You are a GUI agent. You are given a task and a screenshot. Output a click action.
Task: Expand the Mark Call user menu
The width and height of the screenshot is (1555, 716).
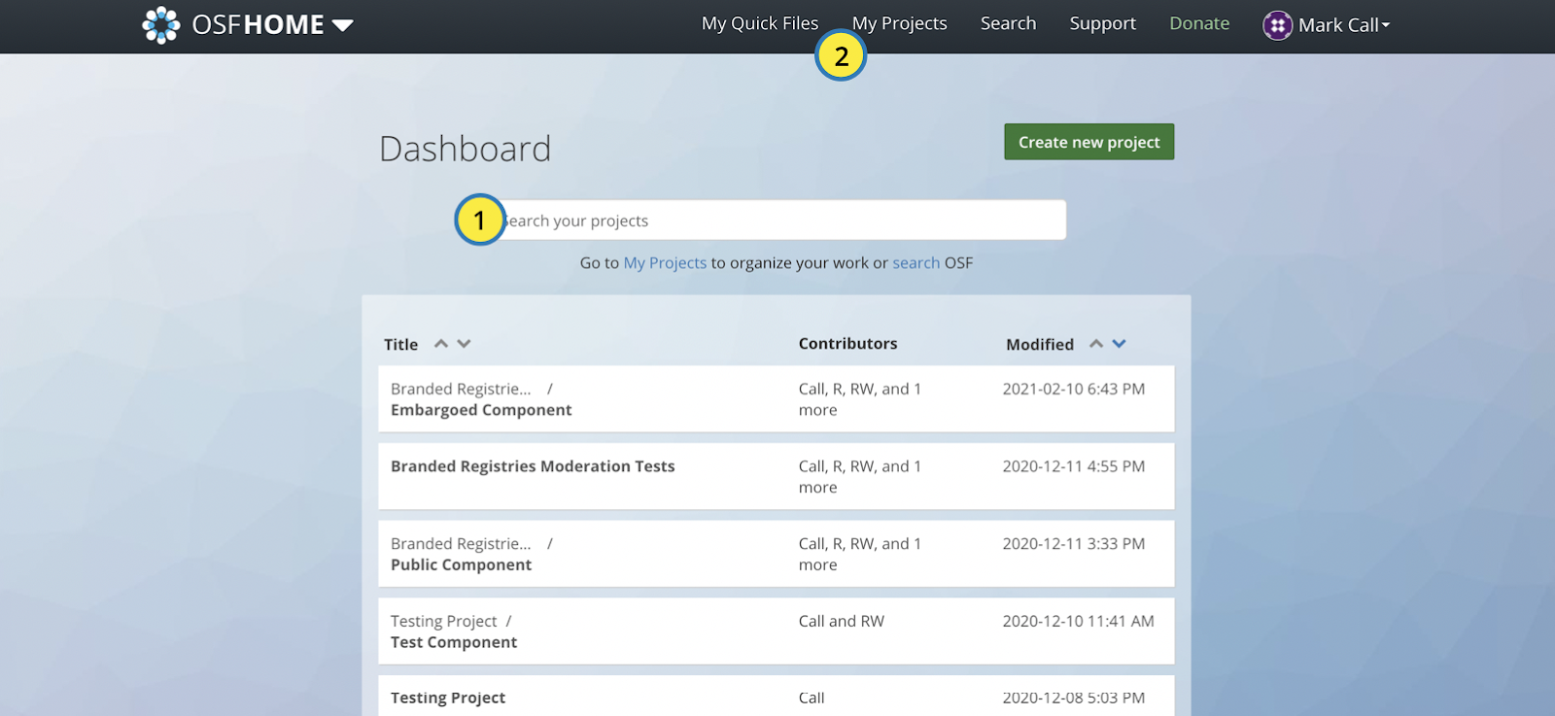pyautogui.click(x=1344, y=25)
